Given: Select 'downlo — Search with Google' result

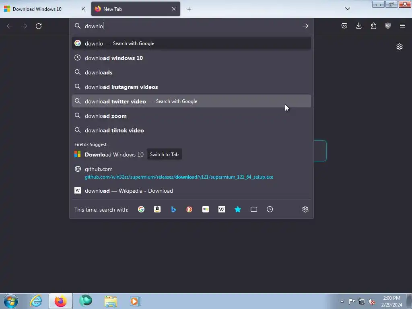Looking at the screenshot, I should pos(191,43).
